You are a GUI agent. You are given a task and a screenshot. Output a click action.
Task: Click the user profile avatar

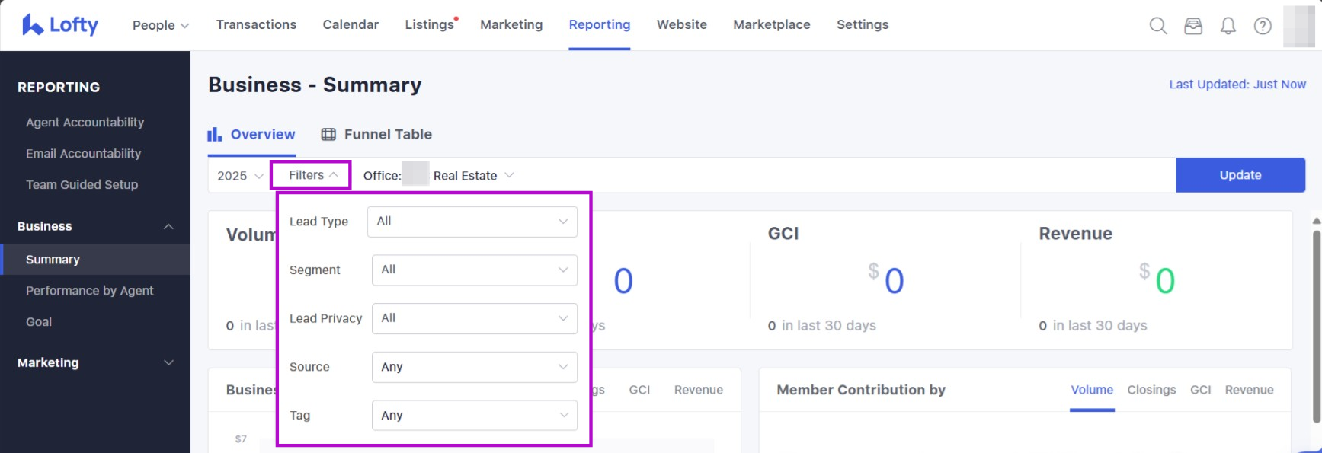click(1298, 26)
